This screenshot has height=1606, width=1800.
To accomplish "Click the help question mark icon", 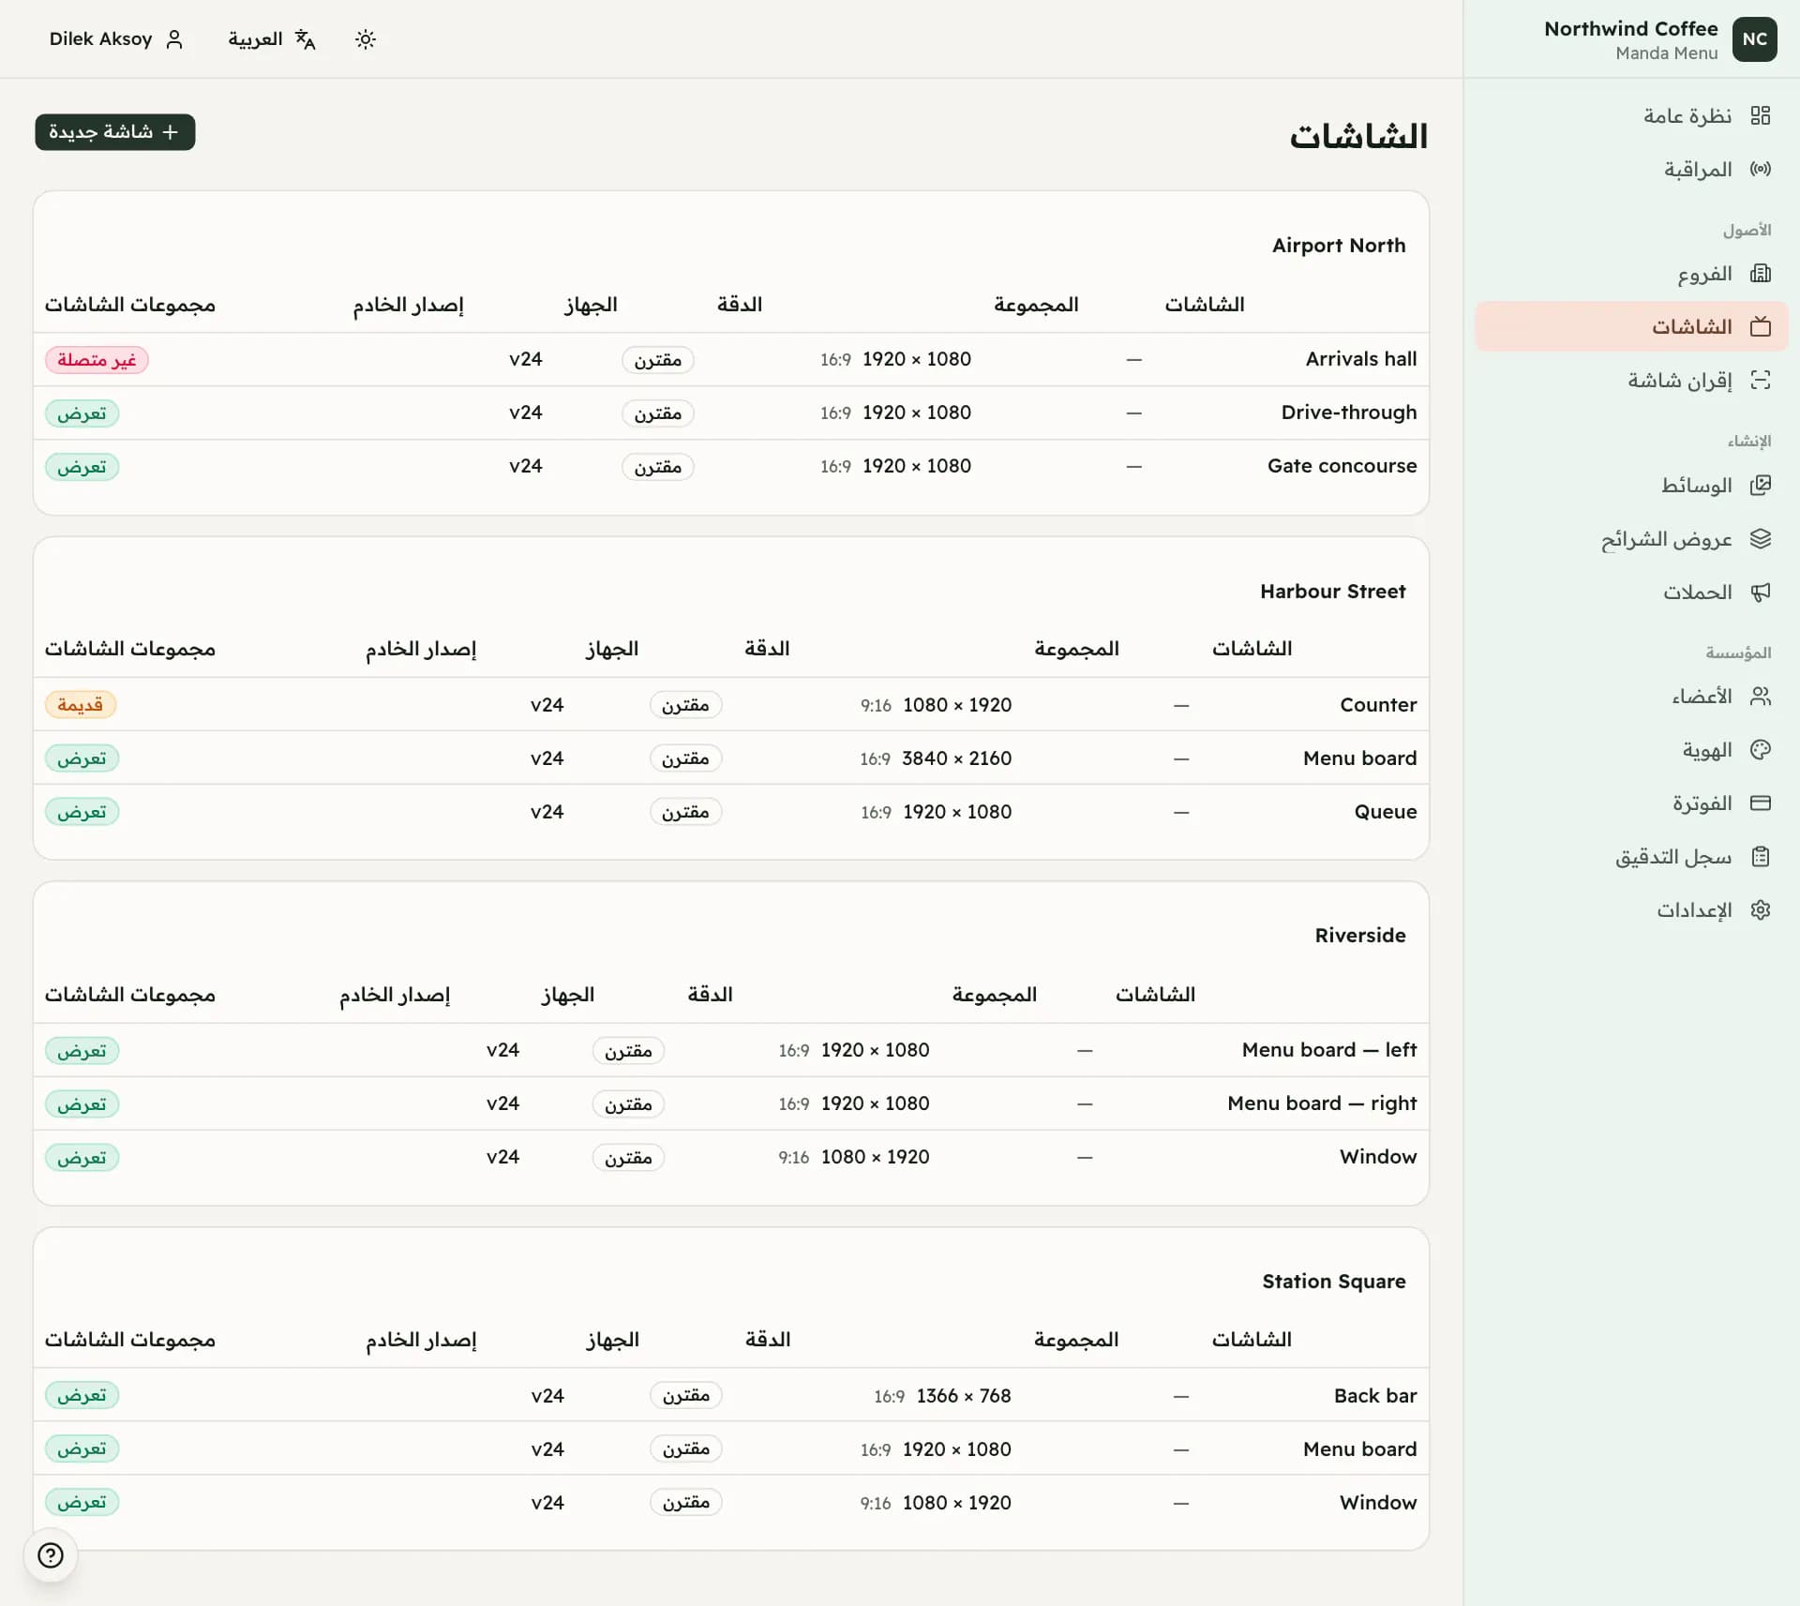I will point(51,1555).
